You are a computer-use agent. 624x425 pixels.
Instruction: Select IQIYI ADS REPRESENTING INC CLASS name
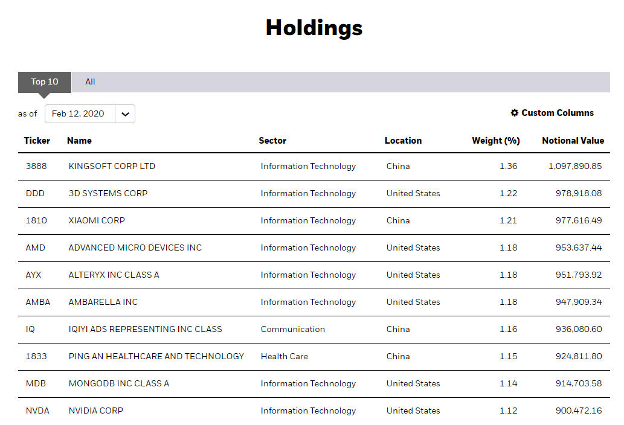click(x=145, y=329)
